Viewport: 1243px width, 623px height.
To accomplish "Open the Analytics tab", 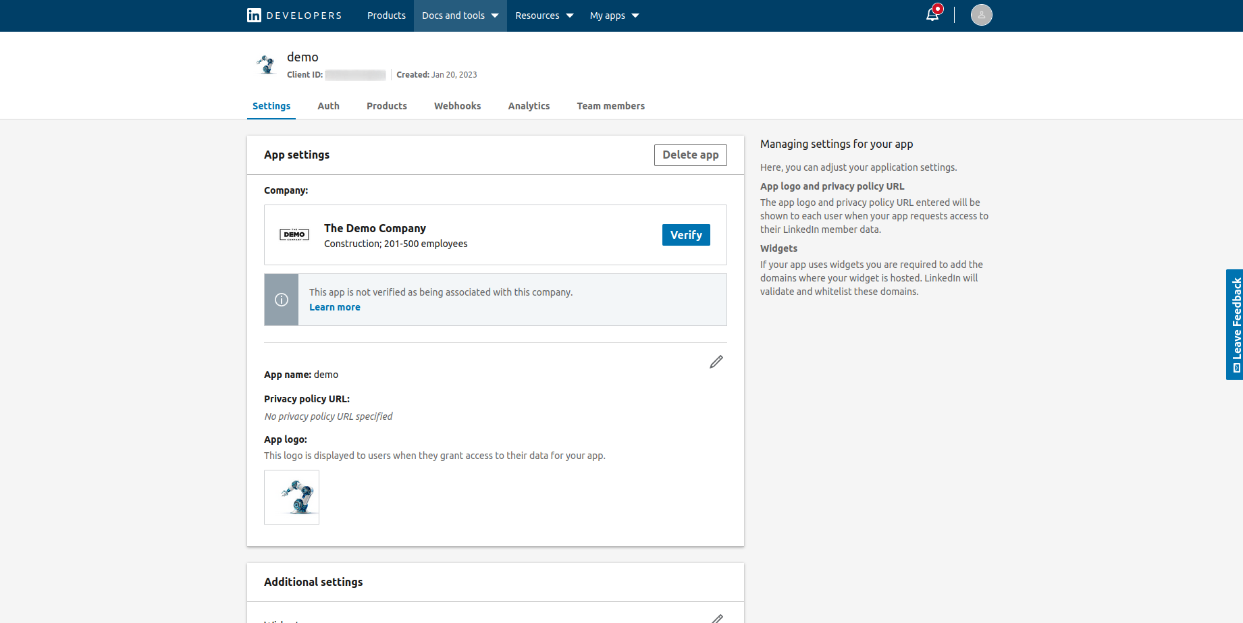I will [x=529, y=106].
